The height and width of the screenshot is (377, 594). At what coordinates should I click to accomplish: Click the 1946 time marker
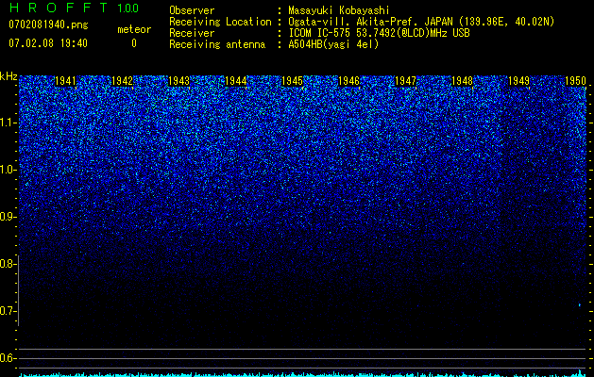pos(348,81)
